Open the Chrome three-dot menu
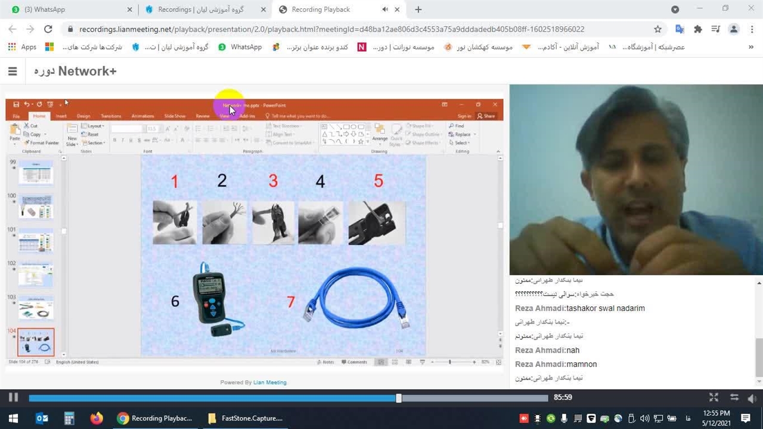 pyautogui.click(x=752, y=29)
